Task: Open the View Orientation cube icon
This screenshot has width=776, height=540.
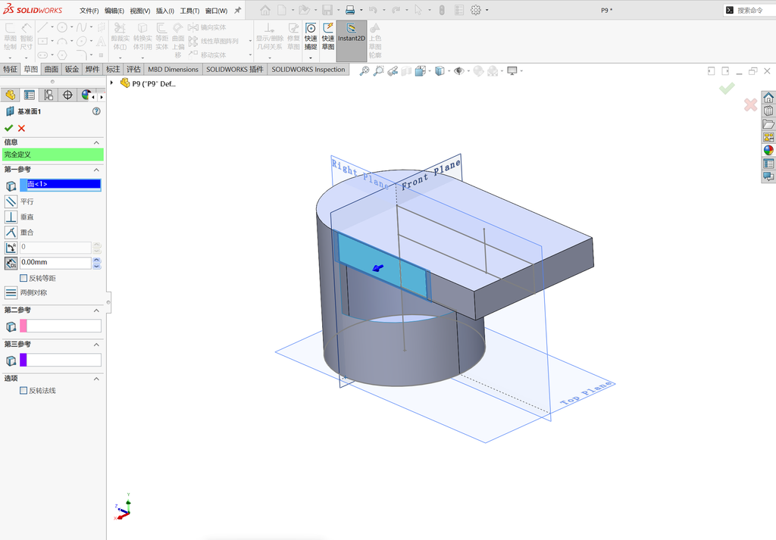Action: point(420,71)
